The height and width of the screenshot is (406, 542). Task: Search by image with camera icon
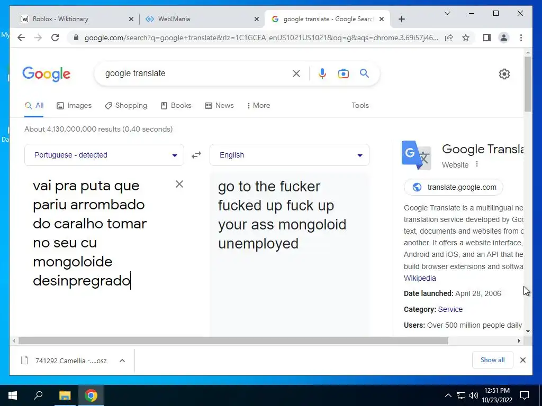point(343,73)
